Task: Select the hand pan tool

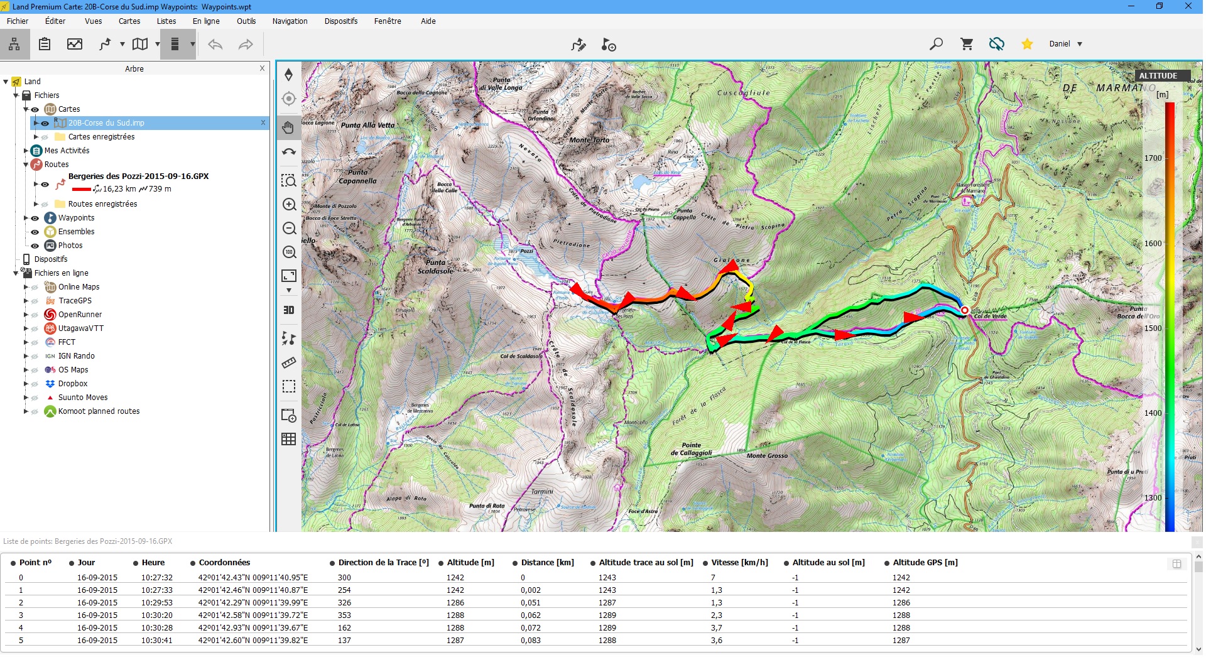Action: pos(288,128)
